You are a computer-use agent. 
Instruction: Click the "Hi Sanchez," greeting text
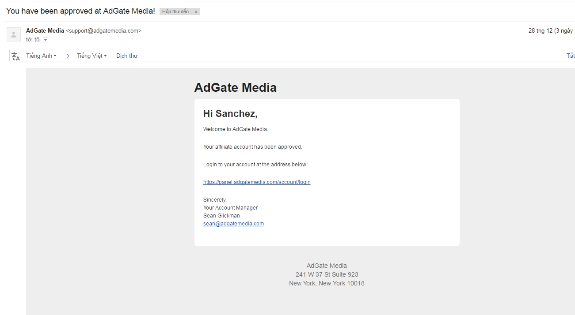click(230, 114)
